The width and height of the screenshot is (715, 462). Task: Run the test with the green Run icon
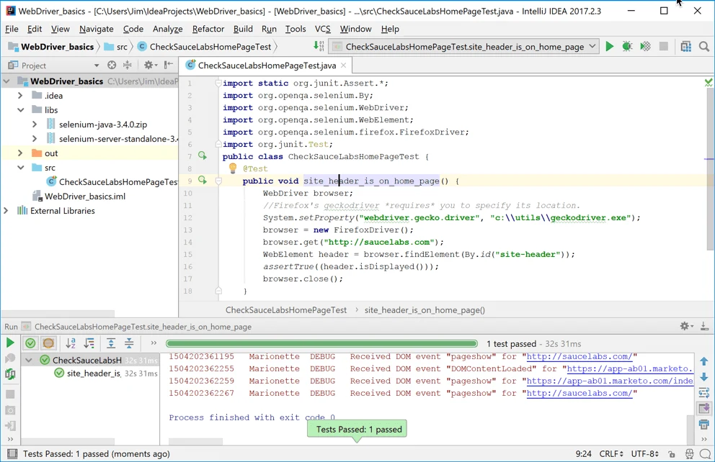click(610, 46)
